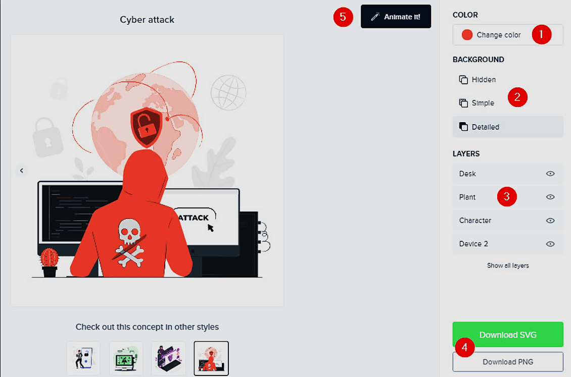Toggle visibility of the Desk layer
The width and height of the screenshot is (571, 377).
click(x=550, y=174)
